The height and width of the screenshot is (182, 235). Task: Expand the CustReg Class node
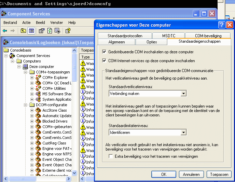pyautogui.click(x=32, y=143)
